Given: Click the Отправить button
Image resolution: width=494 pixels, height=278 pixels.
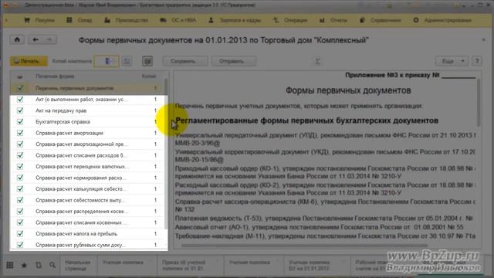Looking at the screenshot, I should click(233, 61).
